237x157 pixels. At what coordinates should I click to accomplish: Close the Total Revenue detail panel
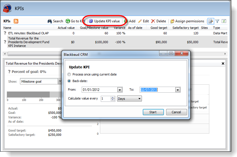click(x=223, y=63)
